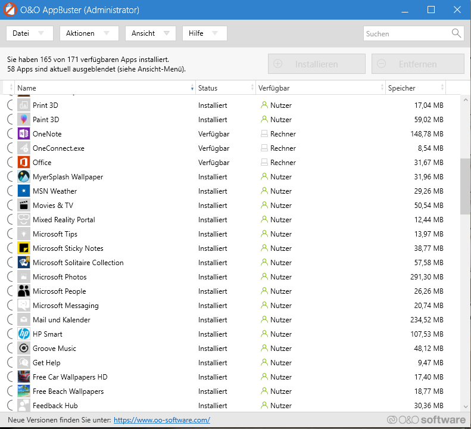Click the OneConnect.exe app icon
The image size is (471, 429).
point(24,148)
